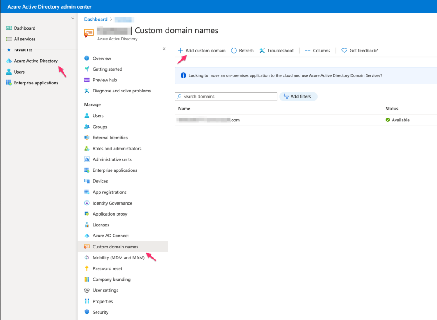Viewport: 437px width, 320px height.
Task: Click the Mobility (MDM and MAM) icon
Action: point(87,257)
